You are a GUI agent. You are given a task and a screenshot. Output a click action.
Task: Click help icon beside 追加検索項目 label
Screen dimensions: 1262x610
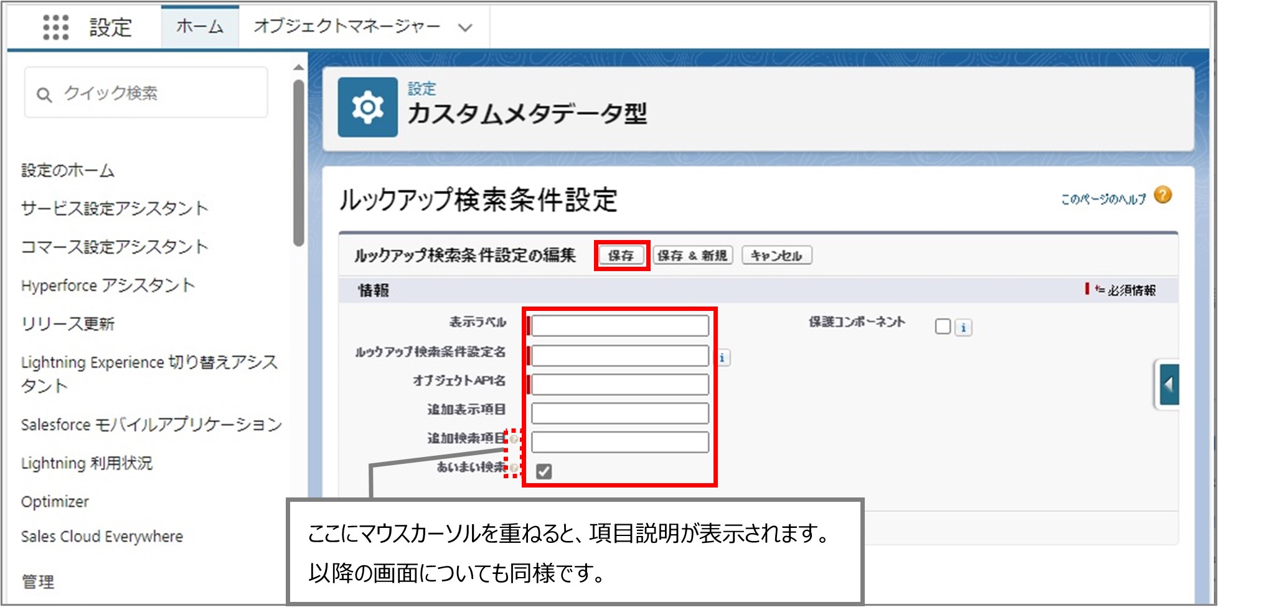[514, 438]
